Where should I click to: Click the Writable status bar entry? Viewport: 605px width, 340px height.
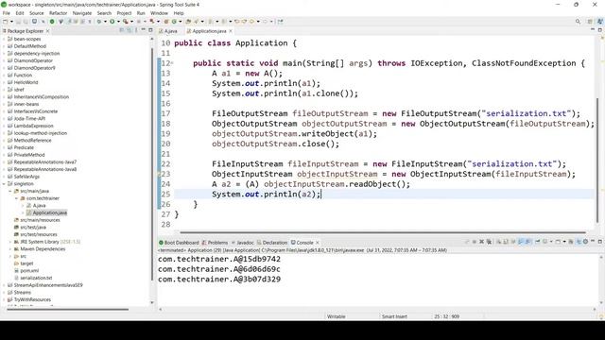(x=337, y=316)
